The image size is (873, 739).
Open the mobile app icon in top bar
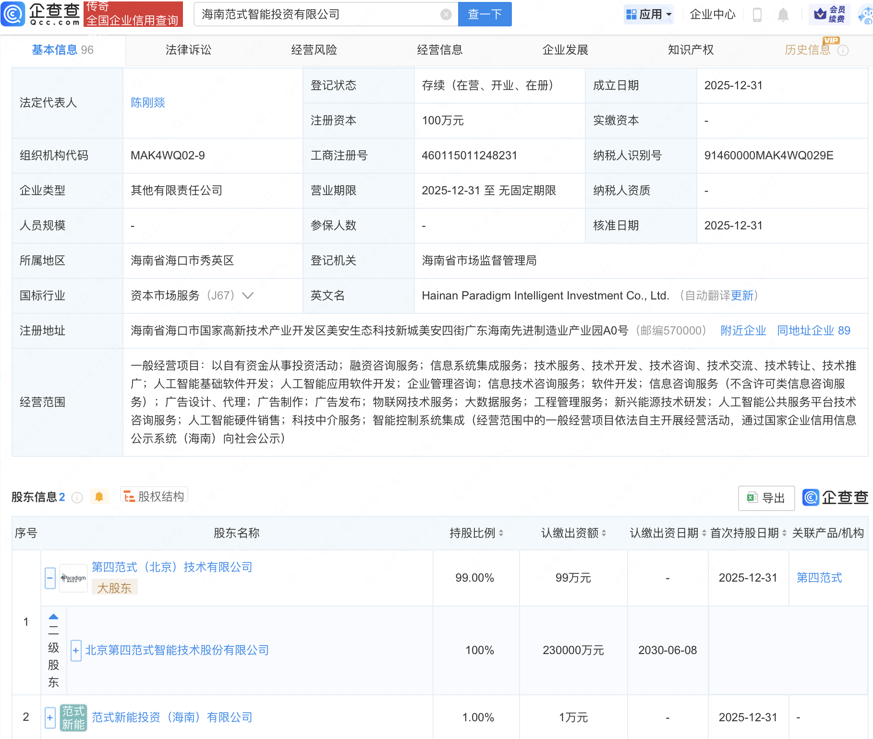pyautogui.click(x=758, y=14)
